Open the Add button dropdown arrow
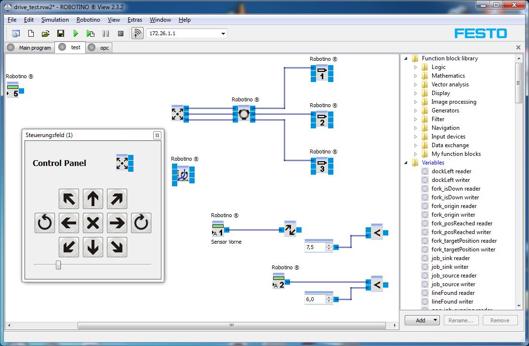Viewport: 529px width, 346px height. [435, 320]
